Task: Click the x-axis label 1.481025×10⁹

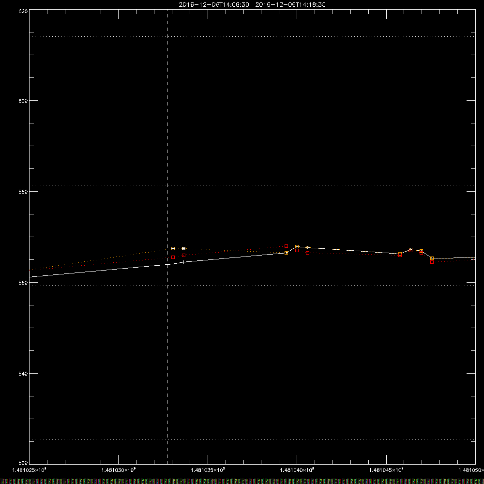Action: pyautogui.click(x=30, y=470)
